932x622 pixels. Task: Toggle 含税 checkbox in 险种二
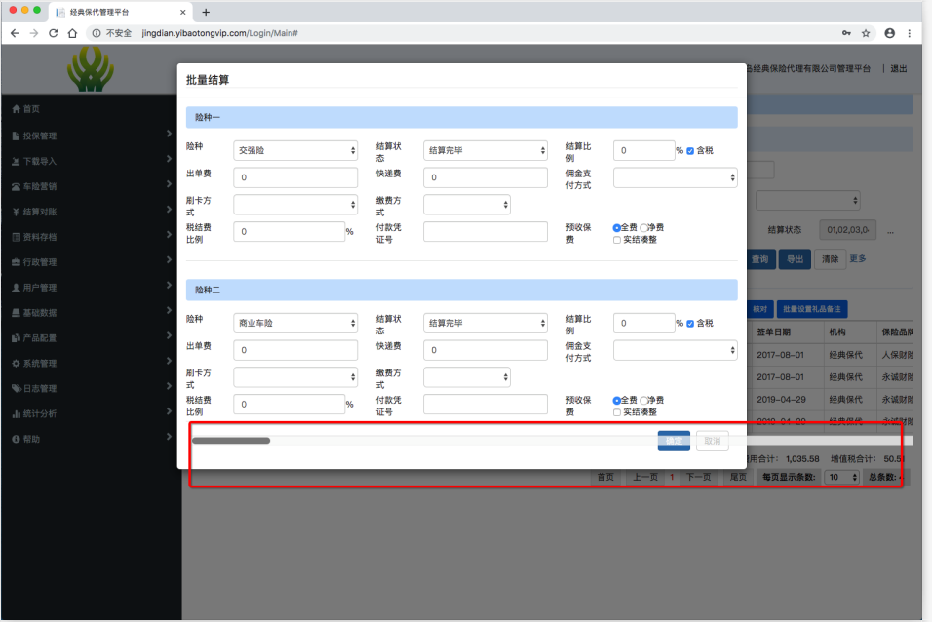(690, 324)
